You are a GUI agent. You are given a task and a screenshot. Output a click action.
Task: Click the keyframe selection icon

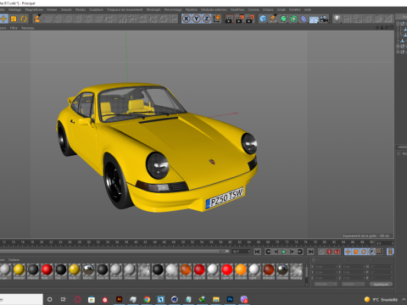[x=337, y=252]
